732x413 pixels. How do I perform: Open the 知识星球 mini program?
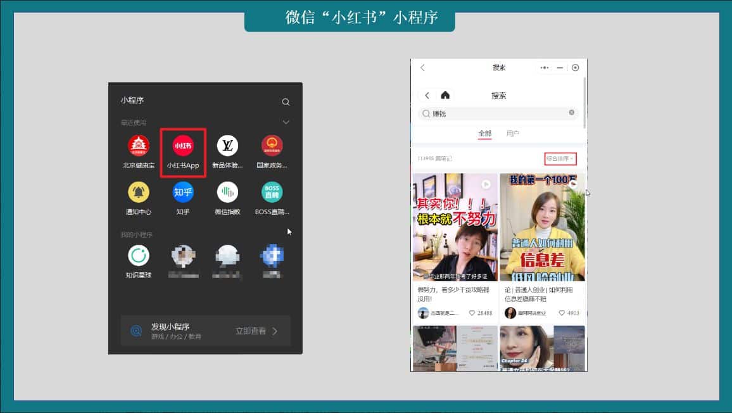138,256
